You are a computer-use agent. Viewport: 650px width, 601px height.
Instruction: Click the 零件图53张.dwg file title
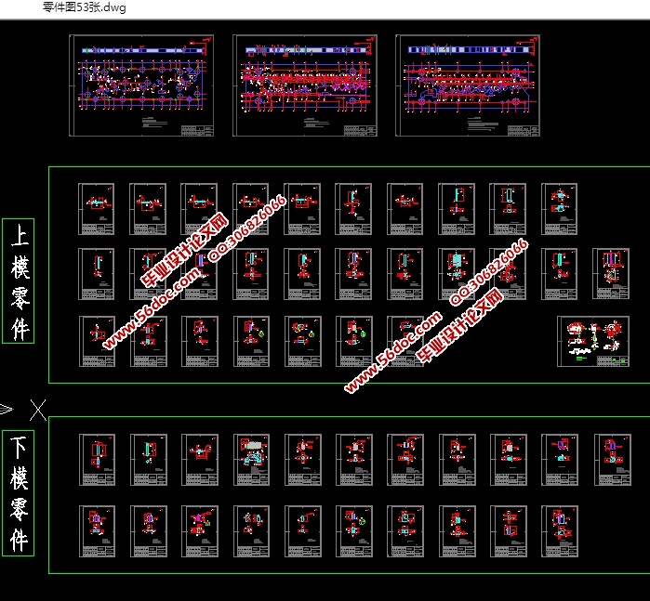point(85,8)
